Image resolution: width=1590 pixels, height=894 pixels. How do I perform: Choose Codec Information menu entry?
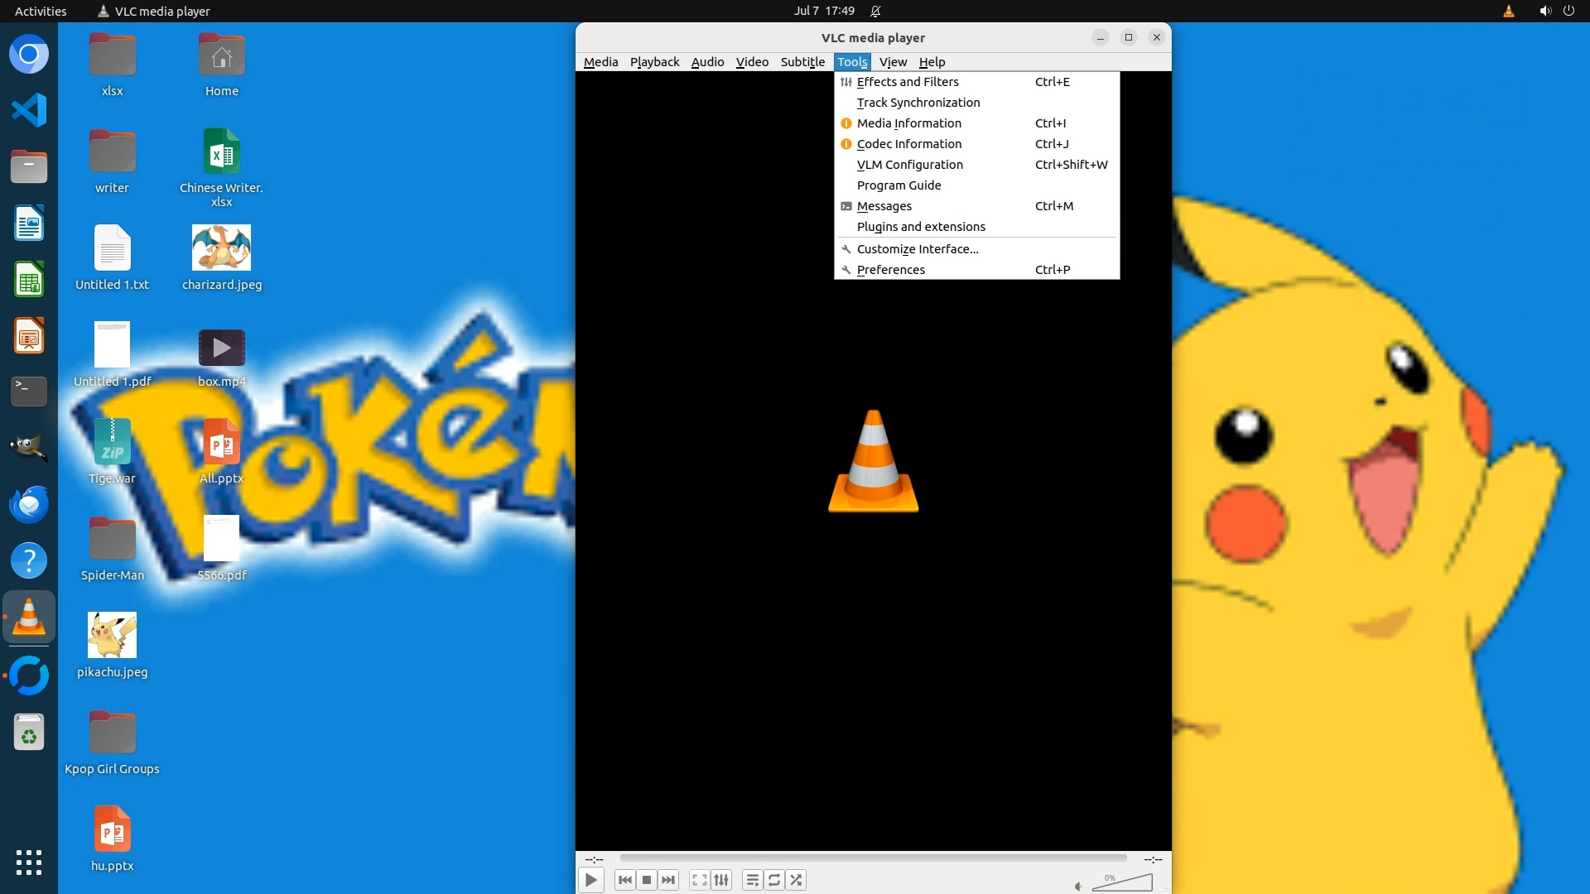point(909,144)
